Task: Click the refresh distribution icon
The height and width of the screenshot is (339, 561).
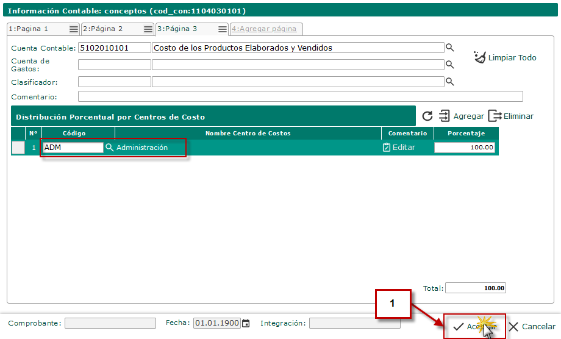Action: coord(427,116)
